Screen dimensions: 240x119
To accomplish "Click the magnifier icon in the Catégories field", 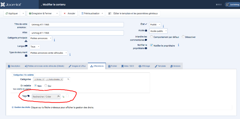I will click(68, 79).
